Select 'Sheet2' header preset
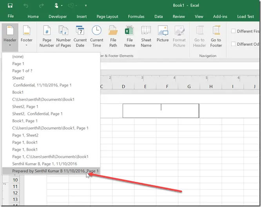The height and width of the screenshot is (207, 261). [51, 78]
